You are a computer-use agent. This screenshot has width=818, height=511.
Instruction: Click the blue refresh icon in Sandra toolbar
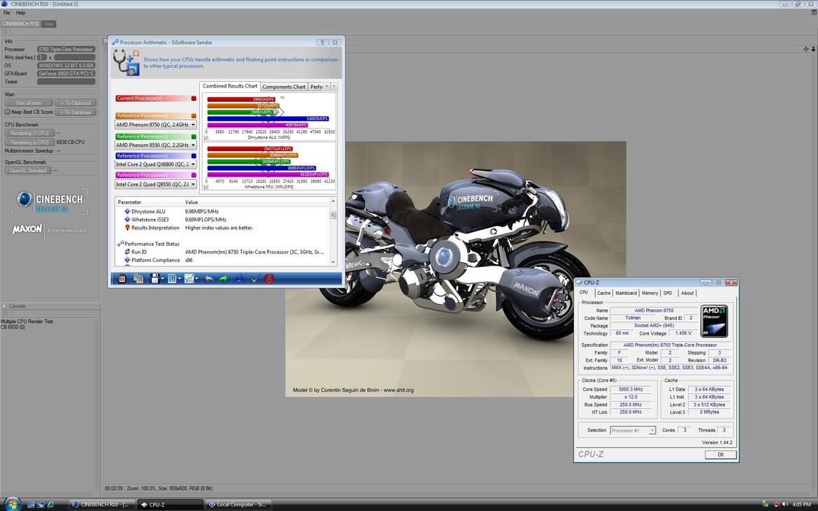(x=239, y=279)
